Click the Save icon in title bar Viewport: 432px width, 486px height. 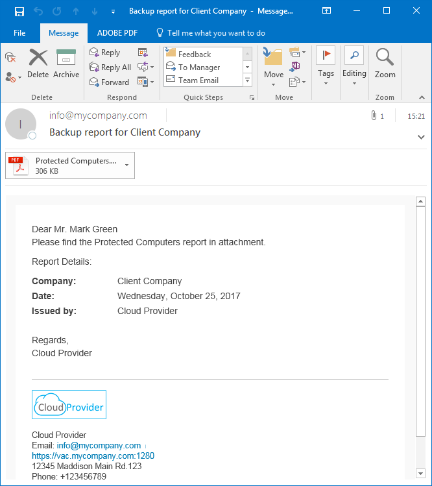coord(19,11)
